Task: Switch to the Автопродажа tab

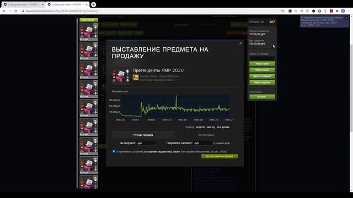Action: 206,135
